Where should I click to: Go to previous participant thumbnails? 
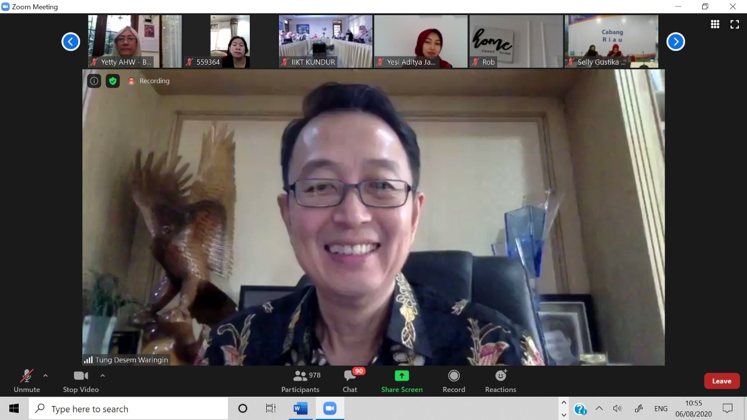coord(71,41)
